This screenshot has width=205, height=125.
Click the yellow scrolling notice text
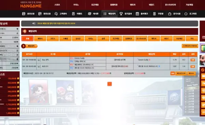(x=56, y=23)
